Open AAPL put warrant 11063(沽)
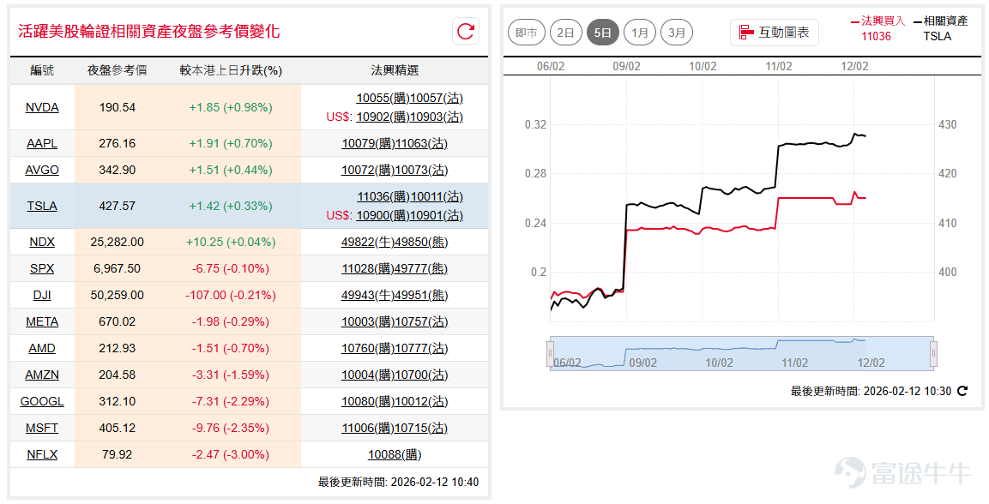The height and width of the screenshot is (504, 989). coord(421,144)
